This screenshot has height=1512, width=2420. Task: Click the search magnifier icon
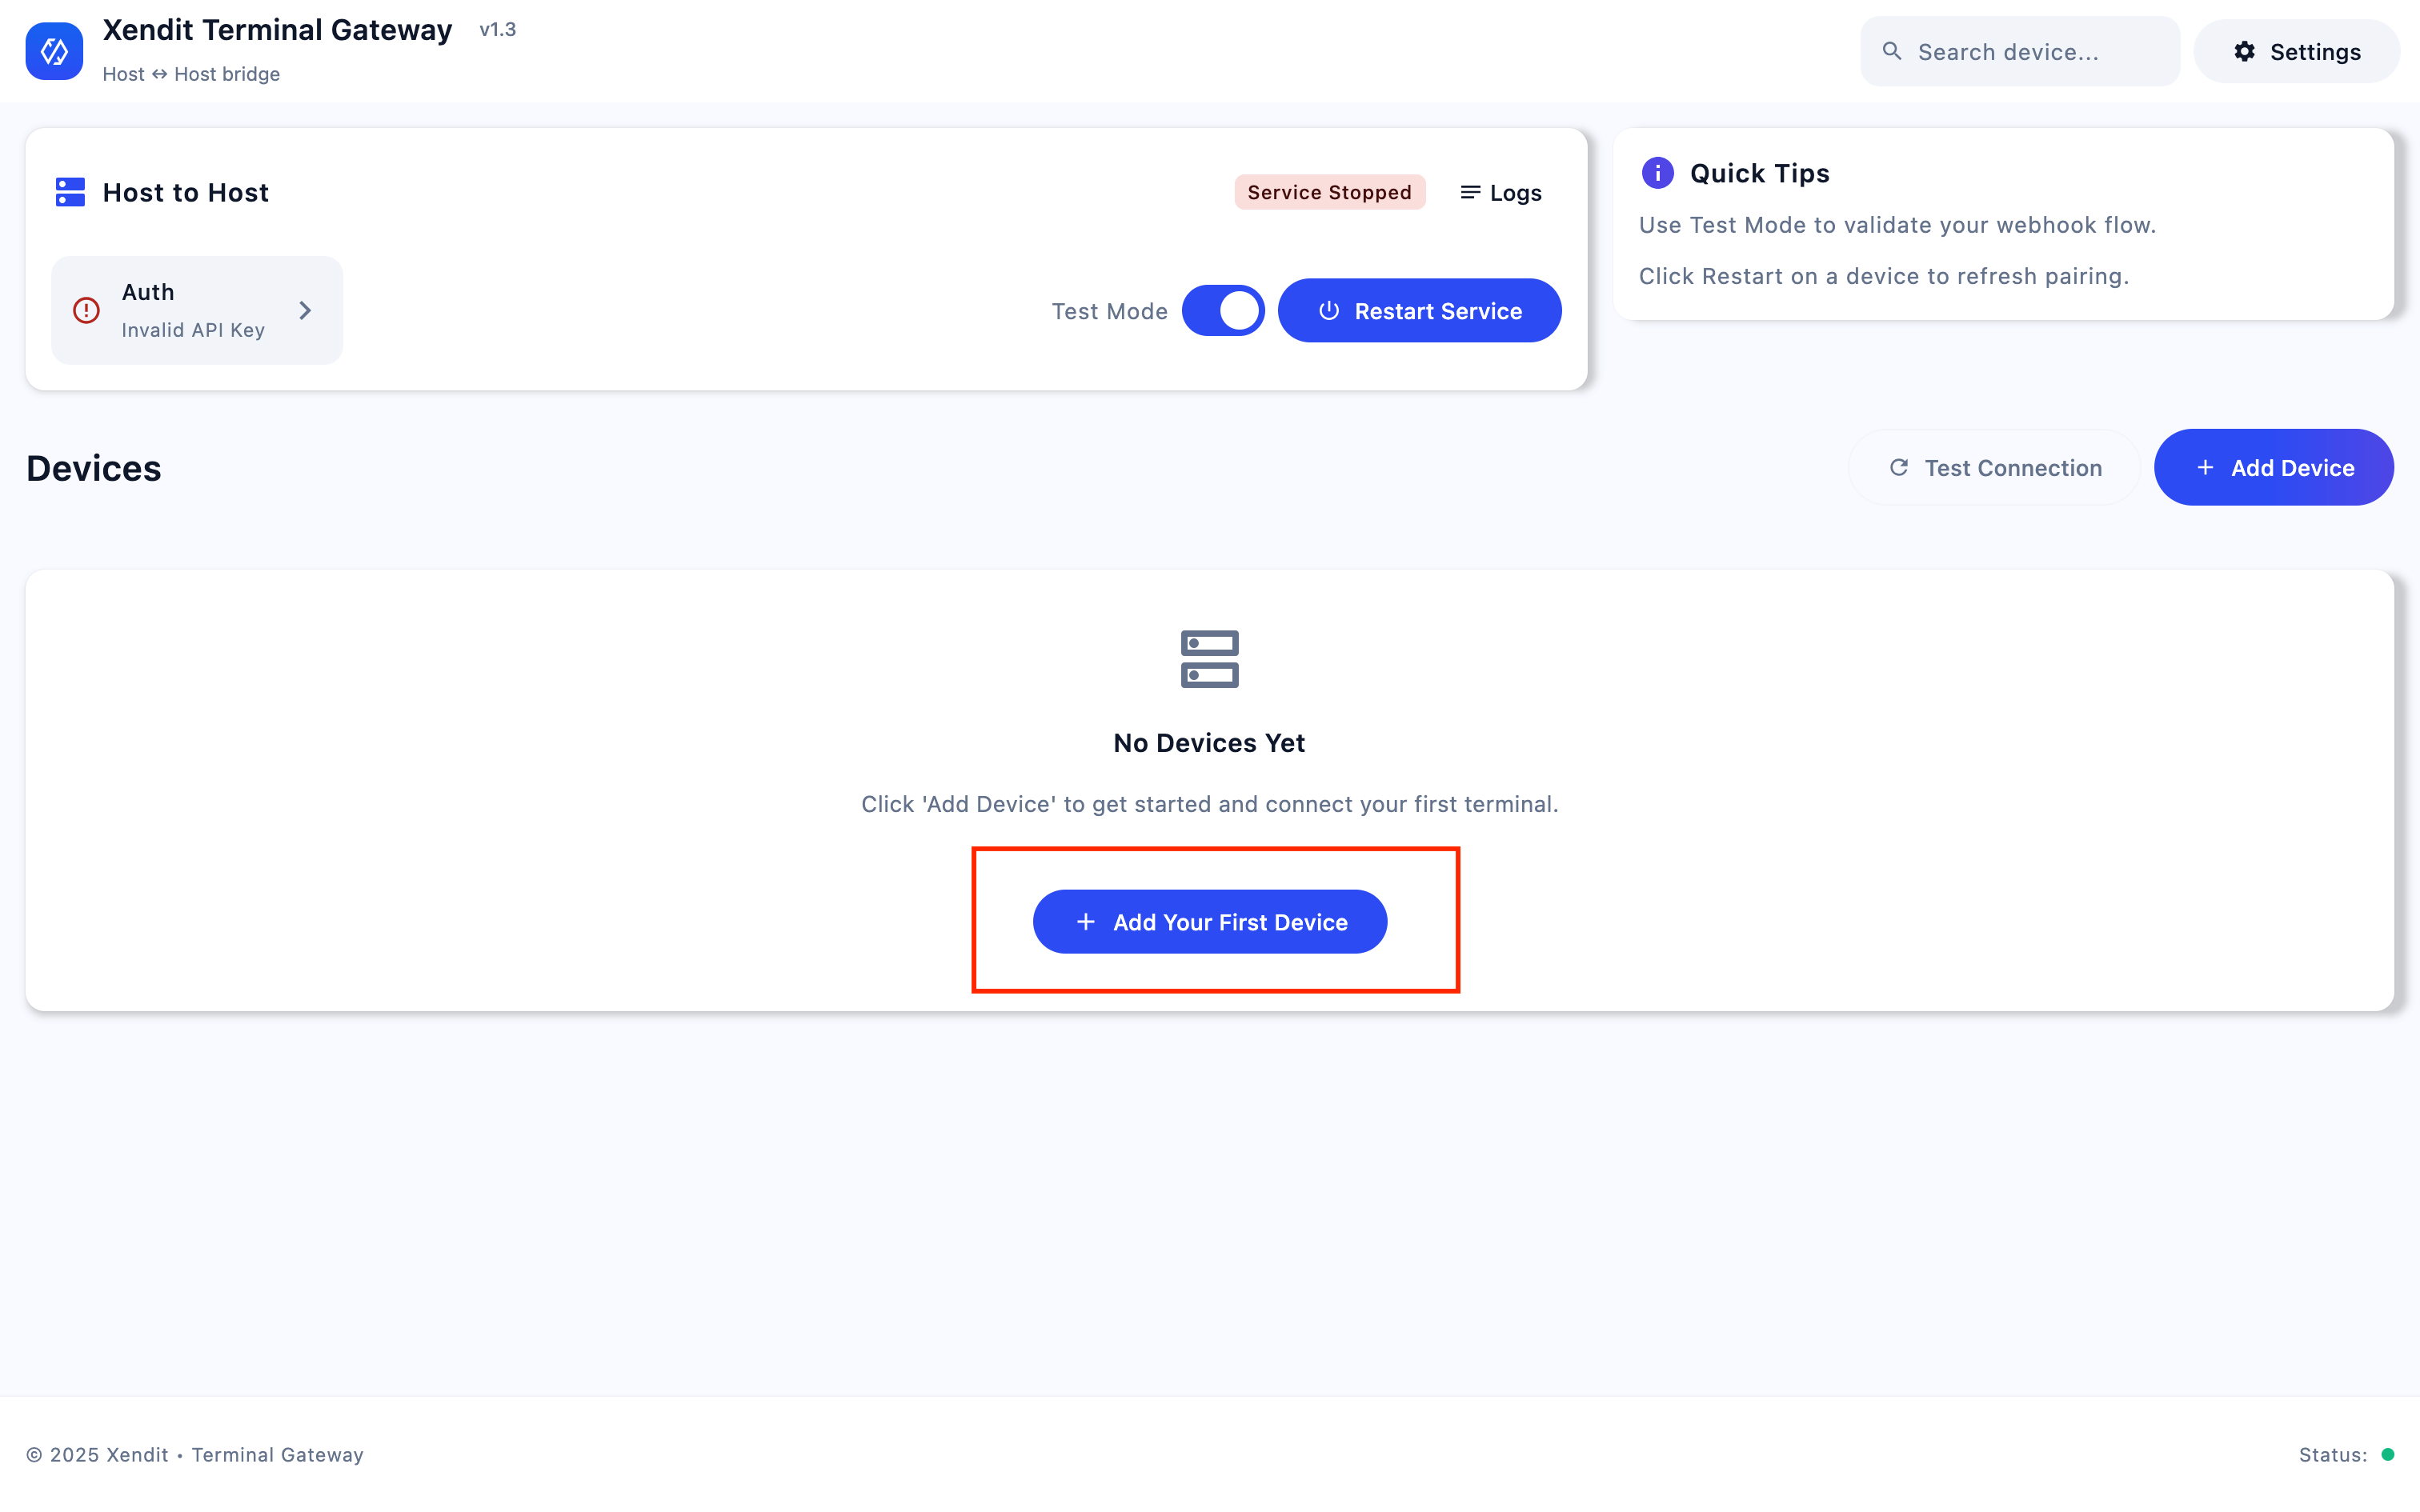coord(1891,51)
